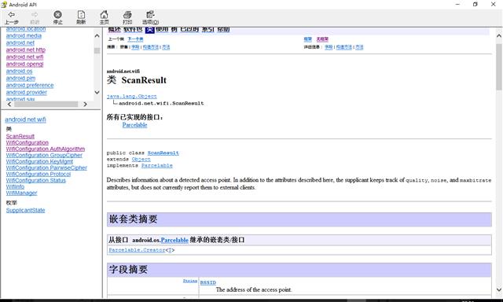Click the package list horizontal scrollbar thumb
503x302 pixels.
(46, 105)
